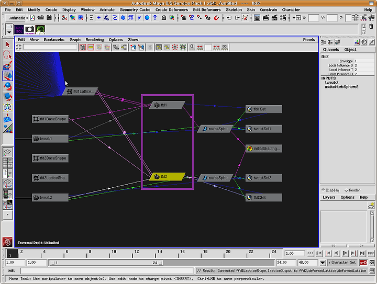The image size is (377, 284).
Task: Pick the Universal Manipulator tool
Action: (8, 107)
